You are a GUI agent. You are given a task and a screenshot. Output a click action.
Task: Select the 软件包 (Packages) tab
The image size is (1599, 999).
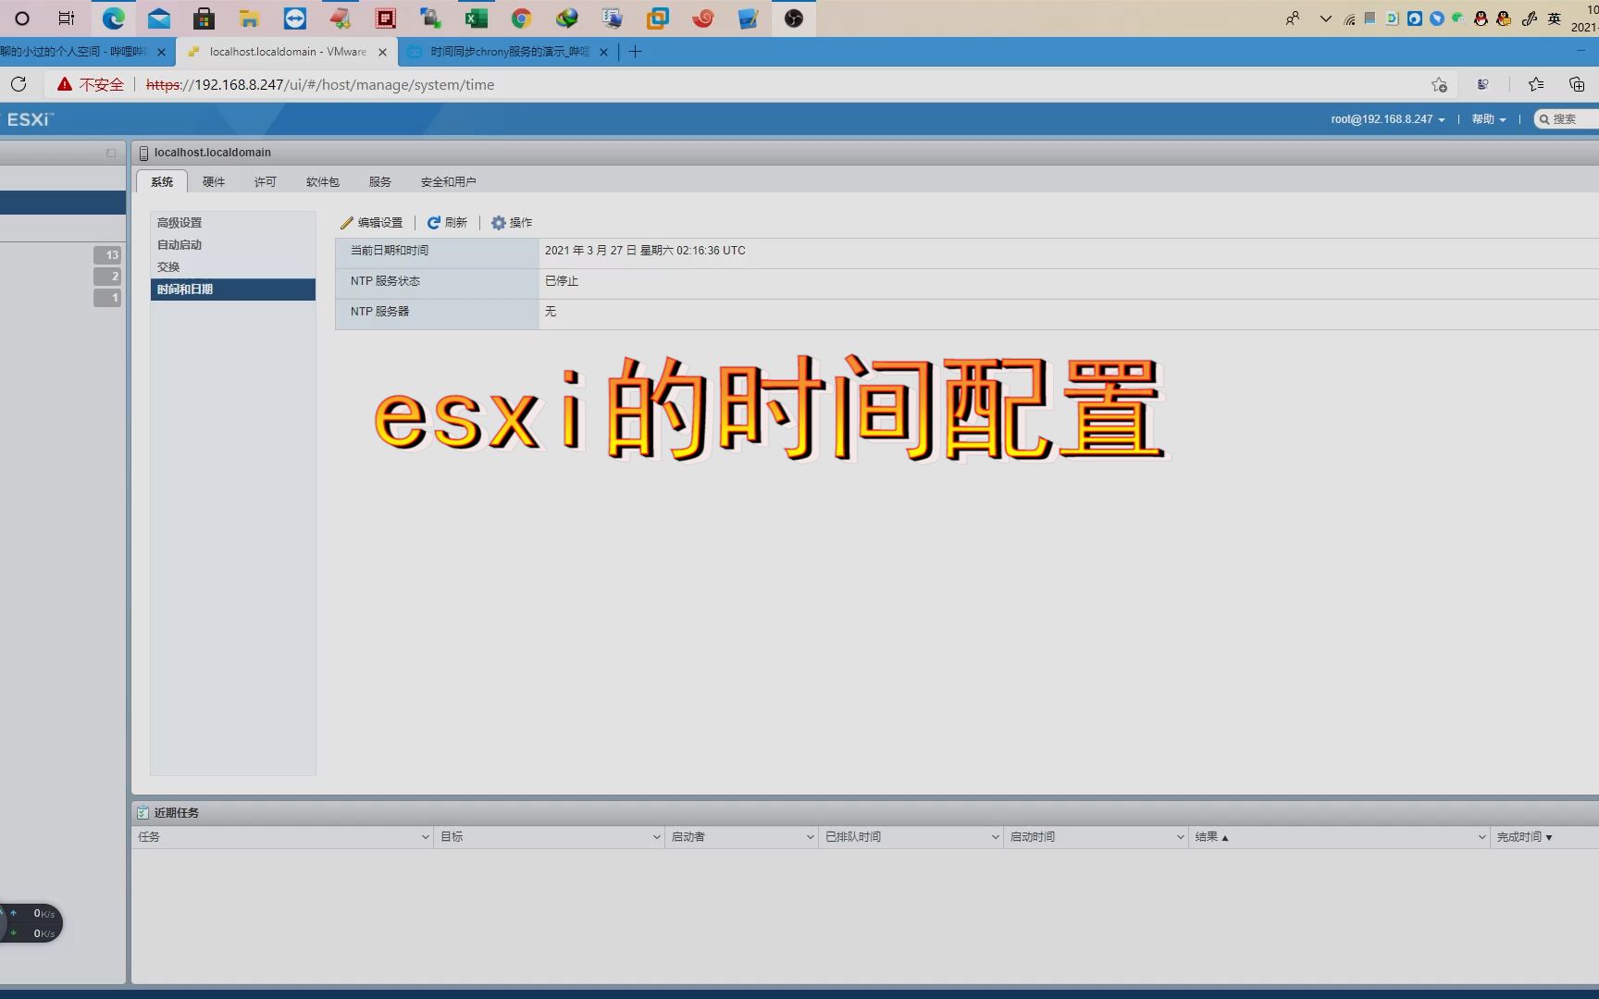point(323,181)
